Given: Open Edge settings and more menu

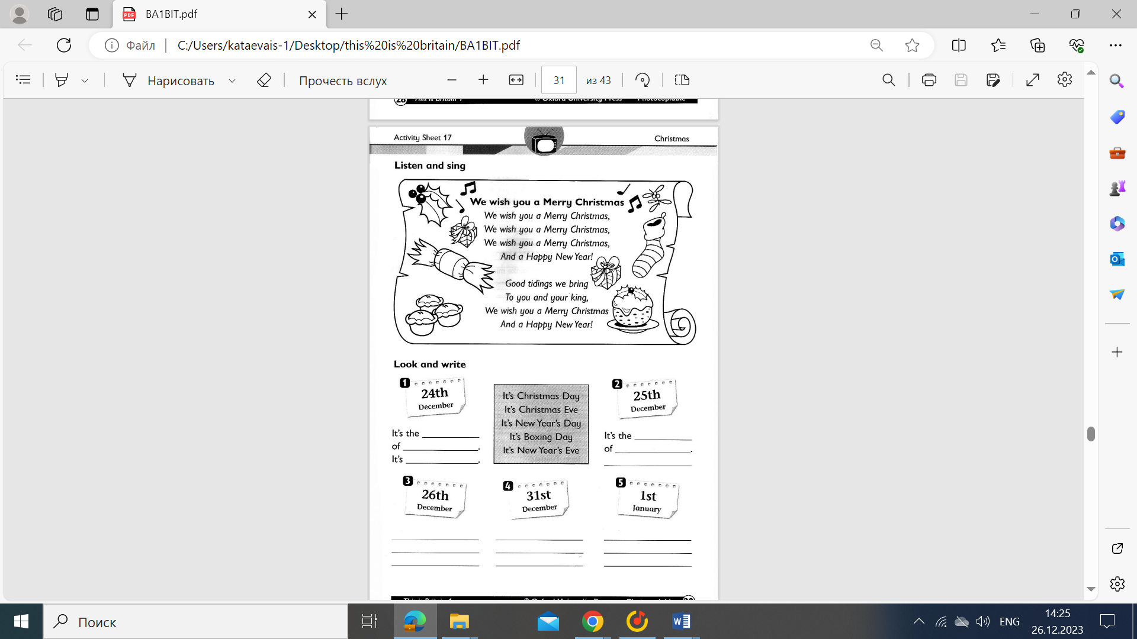Looking at the screenshot, I should point(1116,45).
